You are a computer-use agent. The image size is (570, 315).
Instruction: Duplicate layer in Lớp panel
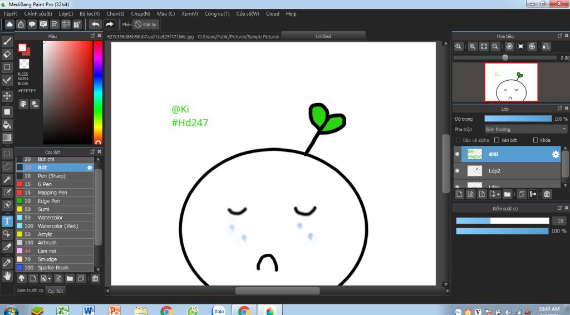click(x=521, y=194)
